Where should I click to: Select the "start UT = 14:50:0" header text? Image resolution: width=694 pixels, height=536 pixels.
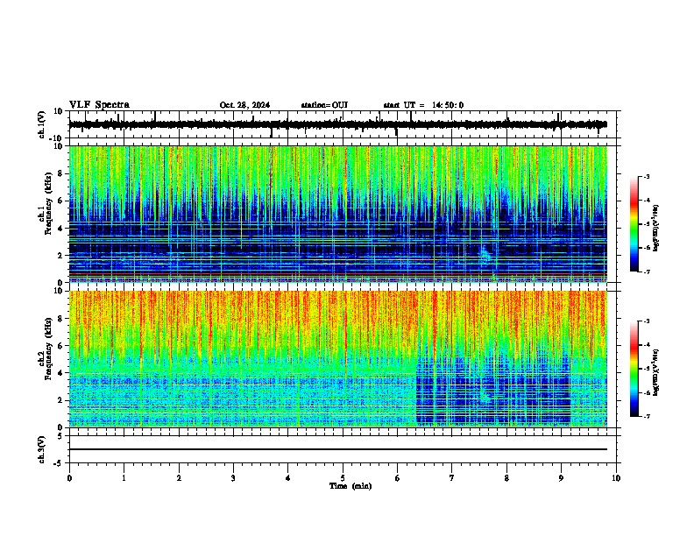[423, 105]
